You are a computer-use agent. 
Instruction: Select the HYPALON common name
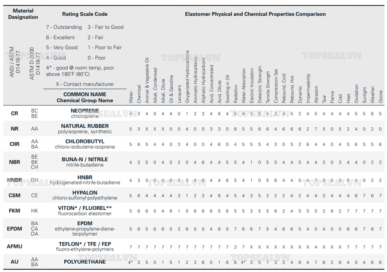tap(85, 192)
